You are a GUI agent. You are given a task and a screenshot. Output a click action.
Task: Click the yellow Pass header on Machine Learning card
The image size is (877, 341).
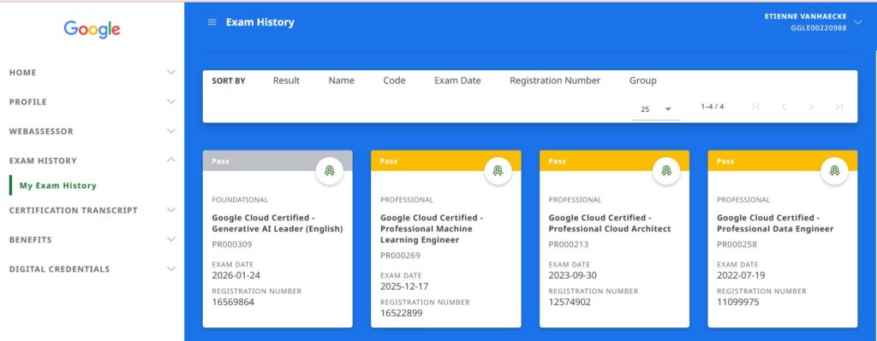[445, 160]
